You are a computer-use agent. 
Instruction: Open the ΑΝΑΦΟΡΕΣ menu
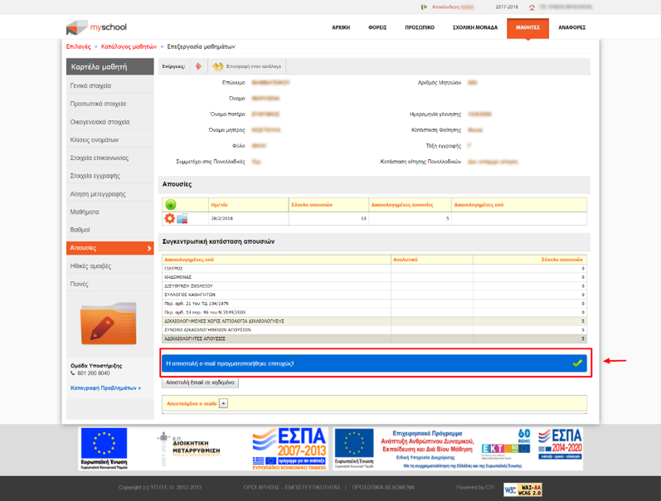pyautogui.click(x=571, y=27)
